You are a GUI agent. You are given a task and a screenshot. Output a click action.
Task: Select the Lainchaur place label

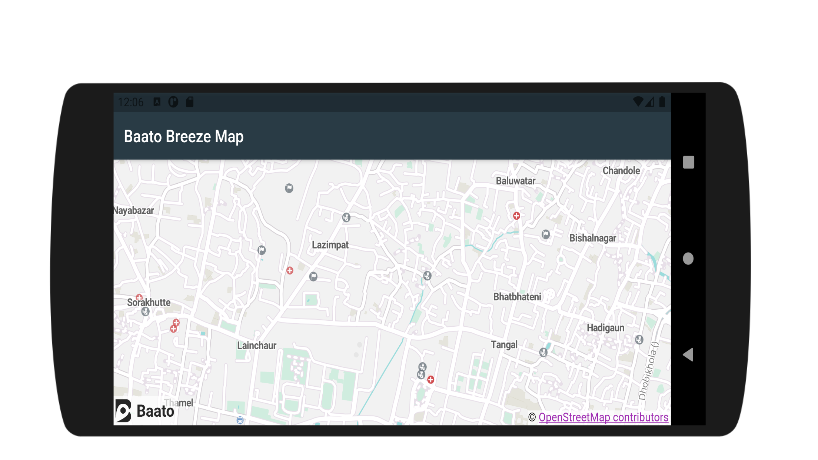tap(257, 346)
